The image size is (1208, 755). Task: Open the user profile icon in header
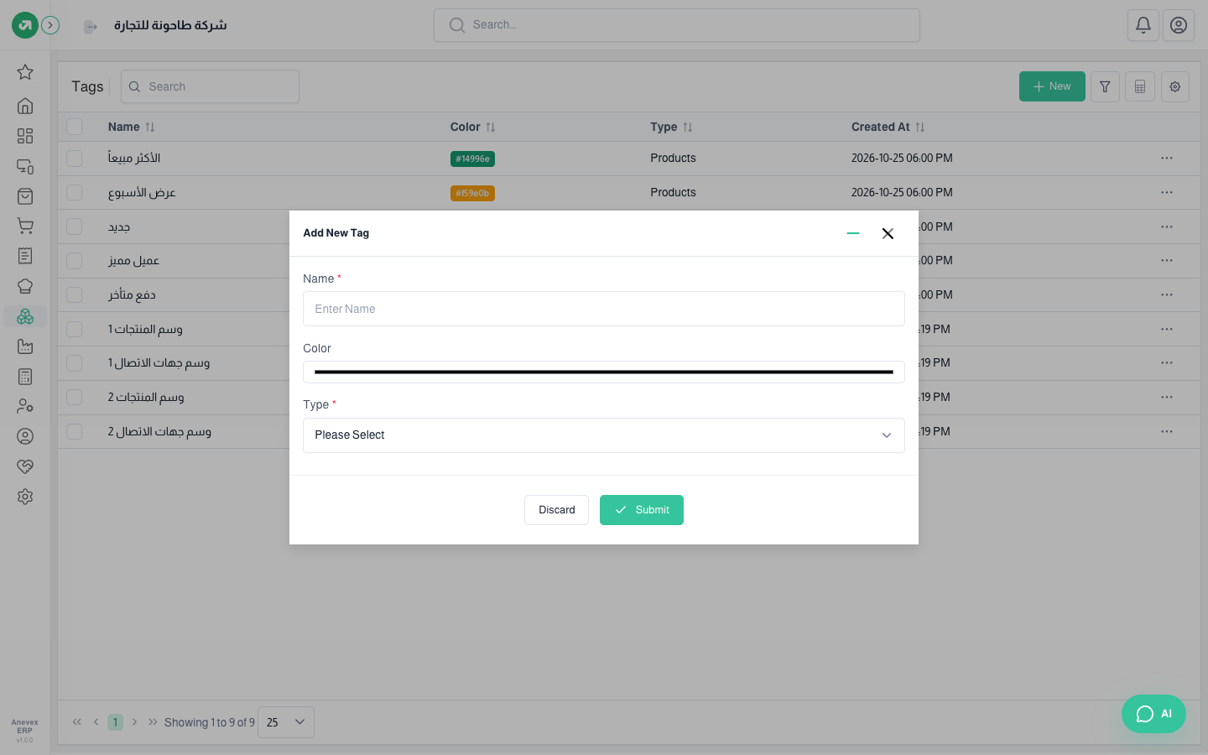tap(1179, 25)
